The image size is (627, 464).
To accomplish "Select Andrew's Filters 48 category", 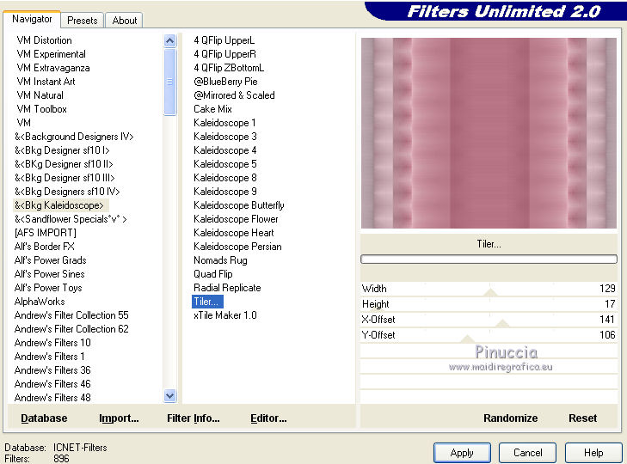I will tap(52, 398).
